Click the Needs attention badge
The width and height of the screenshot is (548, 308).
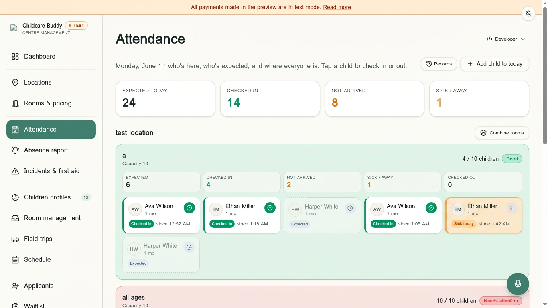pos(501,301)
